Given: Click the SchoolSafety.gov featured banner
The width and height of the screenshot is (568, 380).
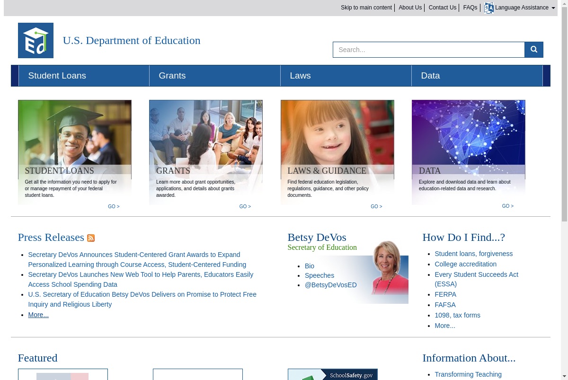Looking at the screenshot, I should coord(333,374).
